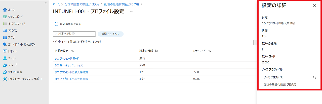Select the ユーザー user icon

coord(5,58)
